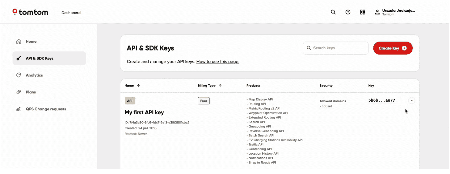The width and height of the screenshot is (450, 174).
Task: Click the Search keys input field
Action: (x=339, y=48)
